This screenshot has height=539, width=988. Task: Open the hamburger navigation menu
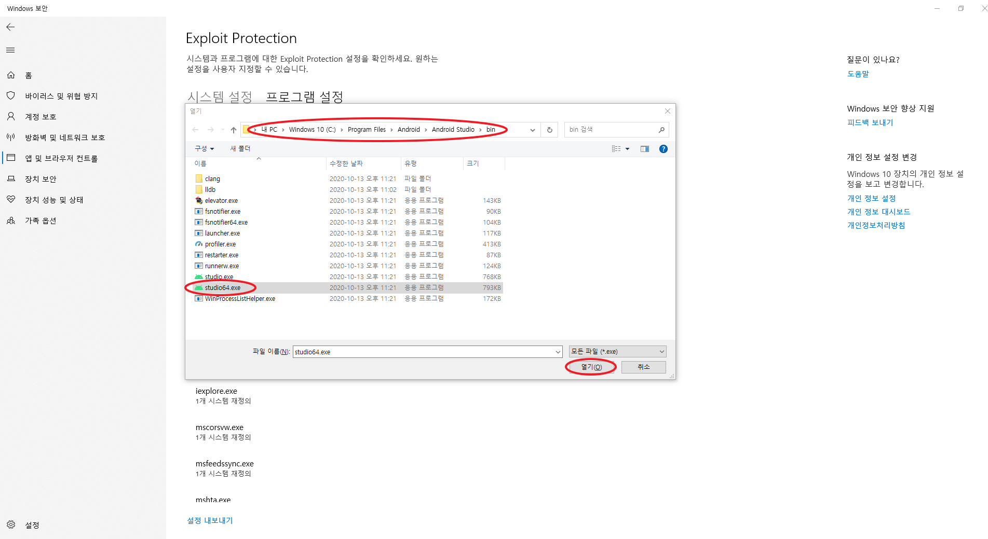point(10,50)
